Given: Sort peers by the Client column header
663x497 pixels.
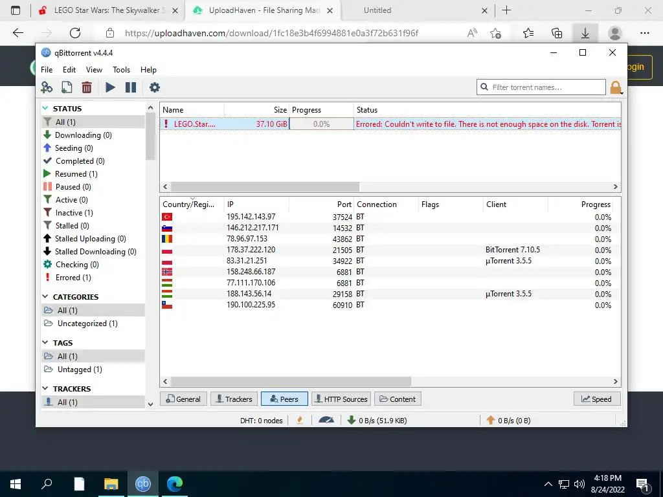Looking at the screenshot, I should (x=515, y=204).
